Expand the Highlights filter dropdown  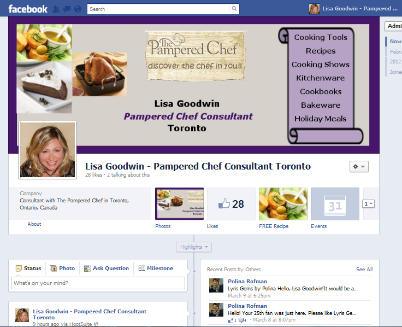(194, 247)
